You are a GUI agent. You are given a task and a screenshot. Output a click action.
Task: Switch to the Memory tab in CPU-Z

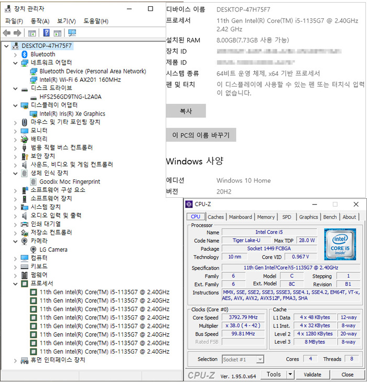pyautogui.click(x=266, y=217)
